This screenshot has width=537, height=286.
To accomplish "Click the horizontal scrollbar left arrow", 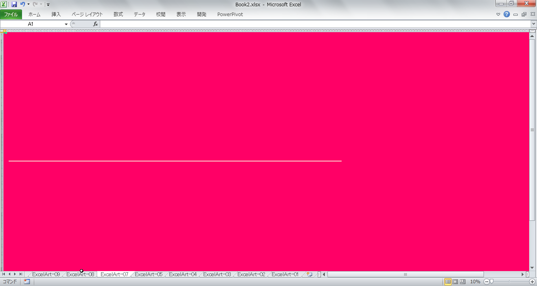I will coord(324,274).
